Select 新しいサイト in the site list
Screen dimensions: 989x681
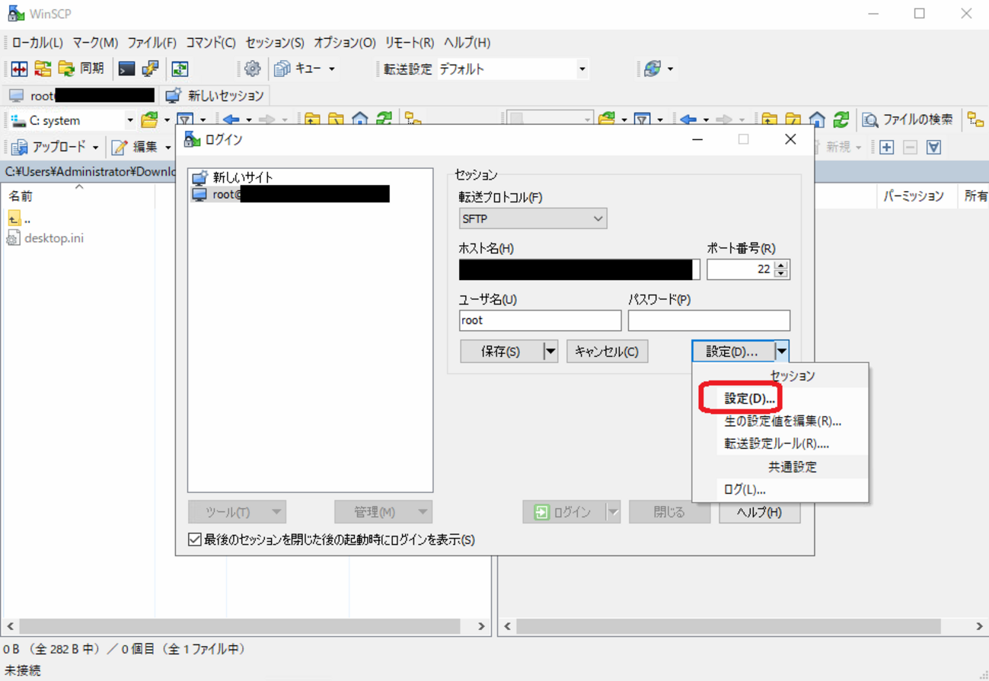click(243, 177)
